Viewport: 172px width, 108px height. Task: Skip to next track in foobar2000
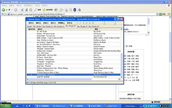tap(90, 23)
